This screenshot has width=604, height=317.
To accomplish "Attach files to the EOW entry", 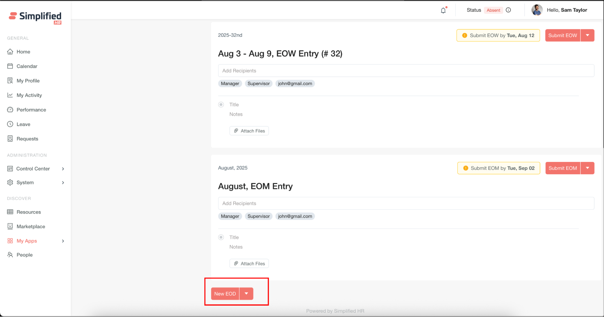I will (249, 131).
